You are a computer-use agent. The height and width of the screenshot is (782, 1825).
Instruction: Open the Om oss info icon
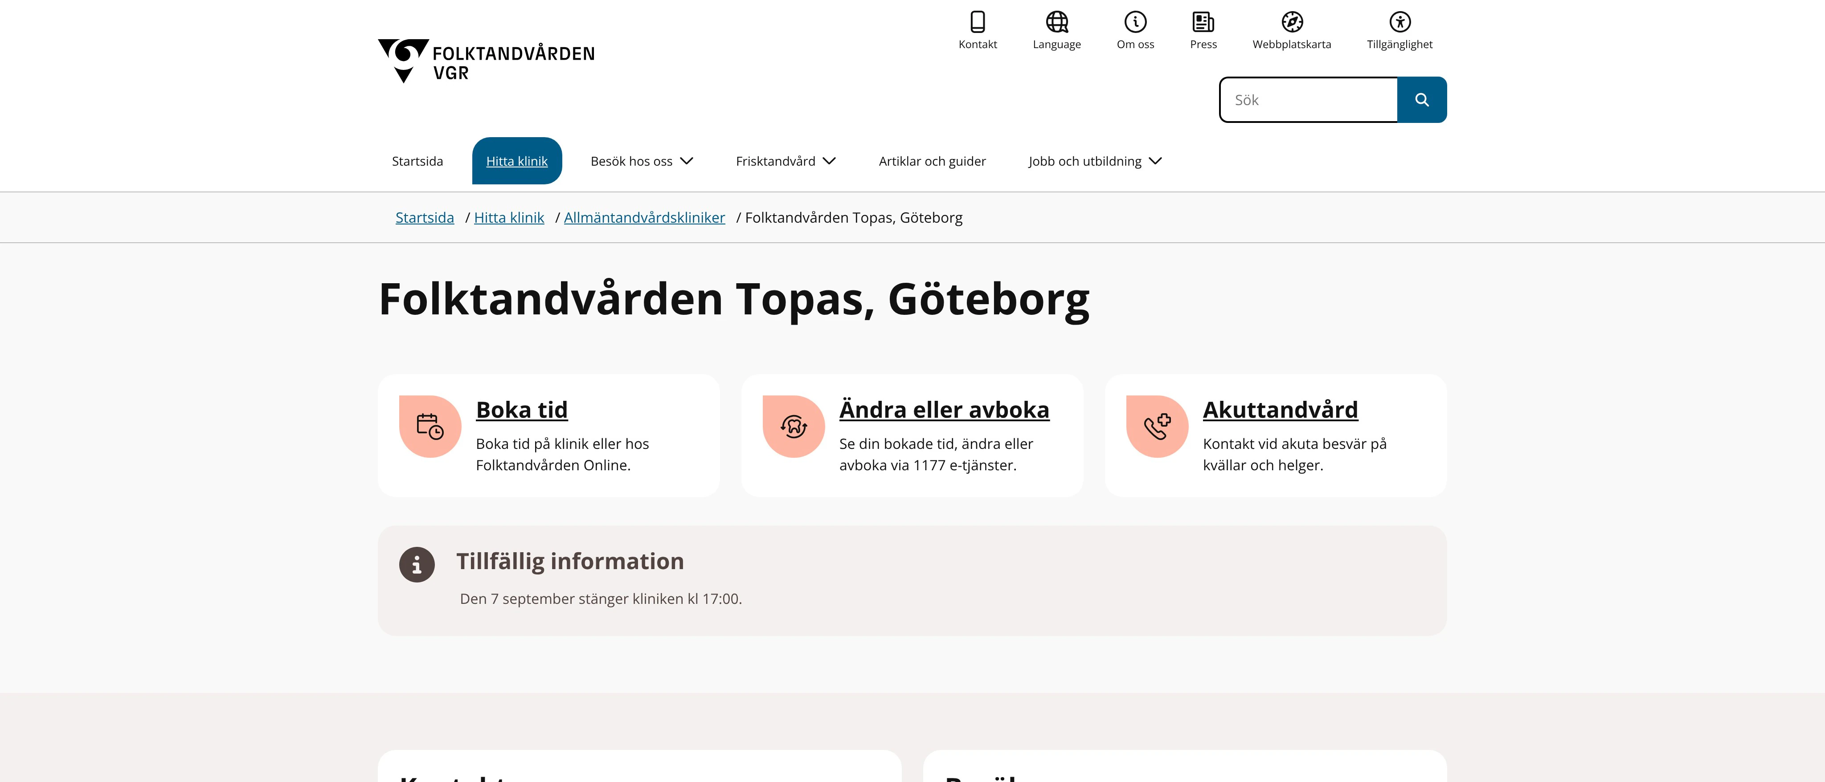point(1136,22)
